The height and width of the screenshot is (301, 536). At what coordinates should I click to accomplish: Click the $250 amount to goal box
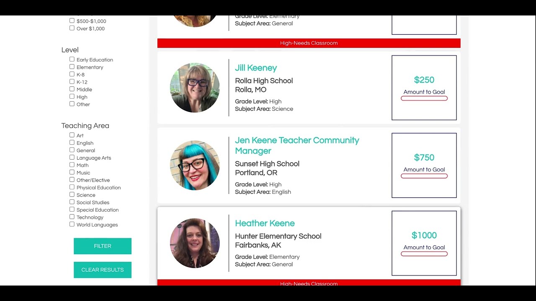[424, 88]
